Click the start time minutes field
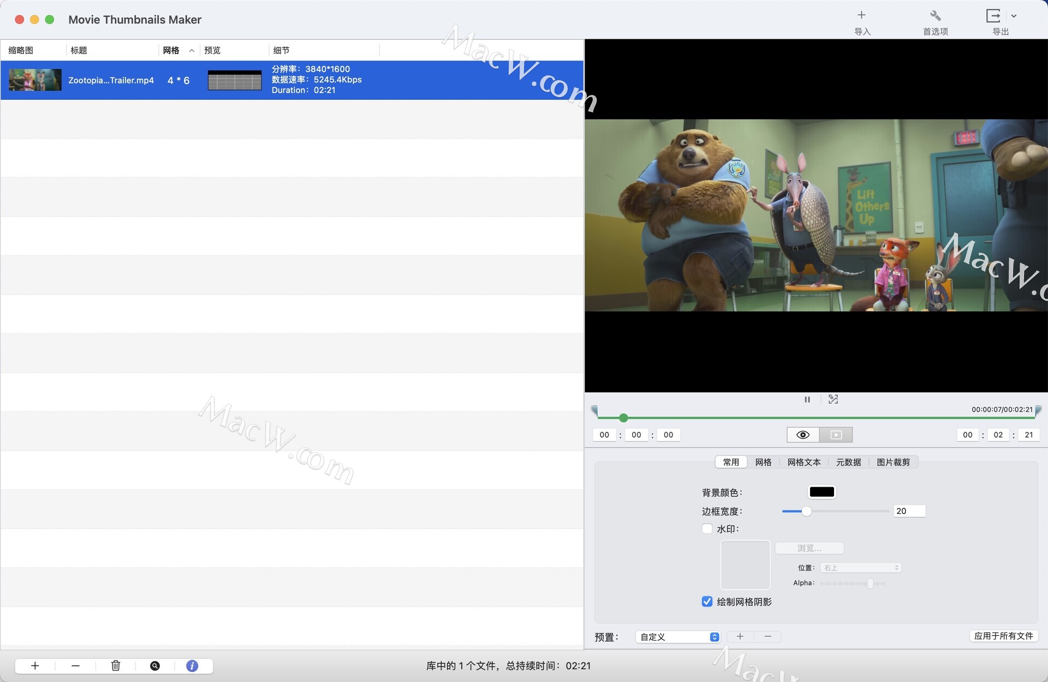1048x682 pixels. pos(636,435)
